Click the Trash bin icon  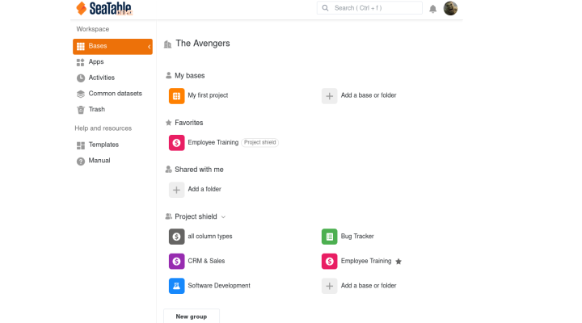click(81, 110)
